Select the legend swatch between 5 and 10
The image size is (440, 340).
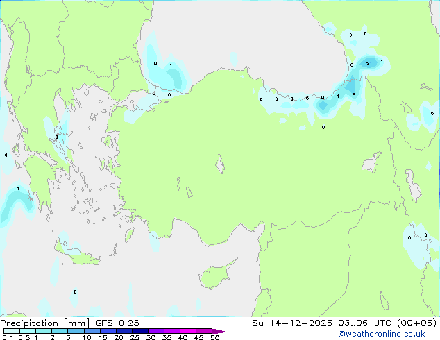(76, 331)
